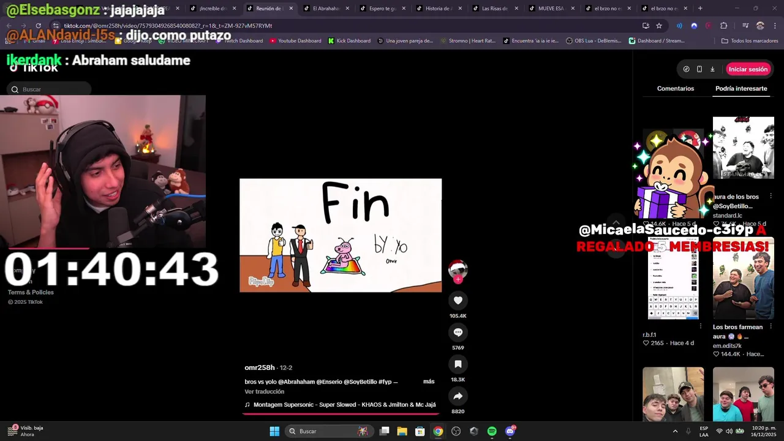Switch to 'Espero te gu' browser tab
784x441 pixels.
pos(383,9)
